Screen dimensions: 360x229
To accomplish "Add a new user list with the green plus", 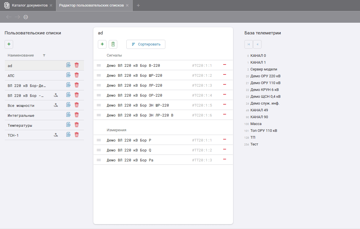I will [x=9, y=44].
